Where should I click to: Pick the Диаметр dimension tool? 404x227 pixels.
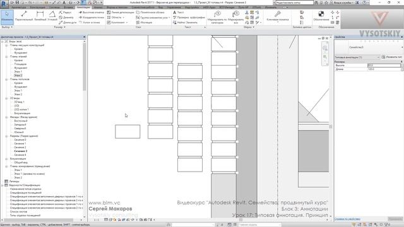pyautogui.click(x=66, y=18)
